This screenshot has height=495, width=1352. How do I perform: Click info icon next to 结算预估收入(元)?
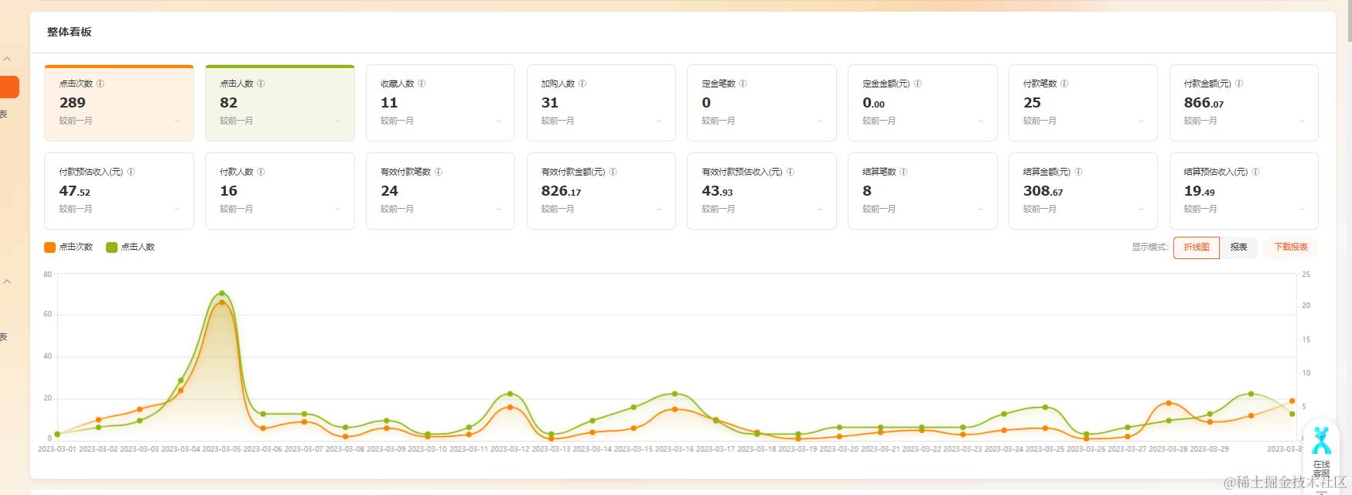pyautogui.click(x=1256, y=172)
